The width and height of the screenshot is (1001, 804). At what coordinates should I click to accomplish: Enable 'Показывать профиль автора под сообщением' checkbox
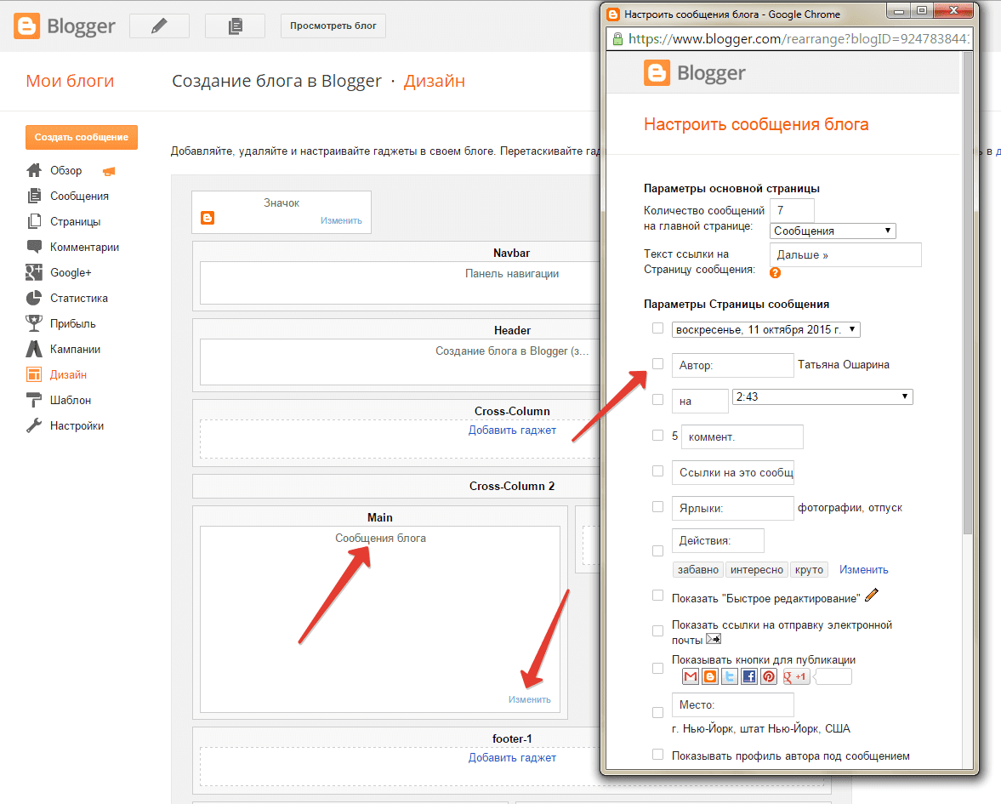[x=657, y=755]
